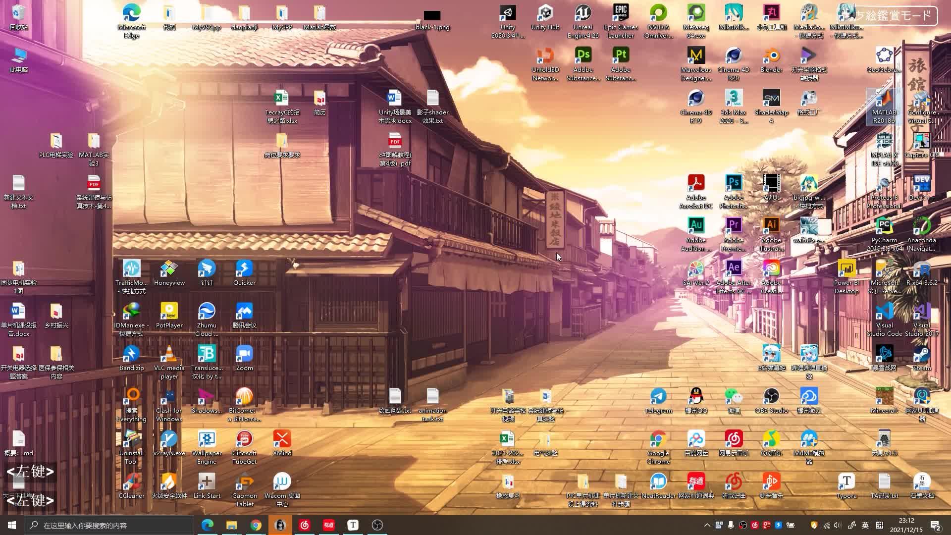The height and width of the screenshot is (535, 951).
Task: Select This PC (此电脑) icon
Action: click(x=18, y=60)
